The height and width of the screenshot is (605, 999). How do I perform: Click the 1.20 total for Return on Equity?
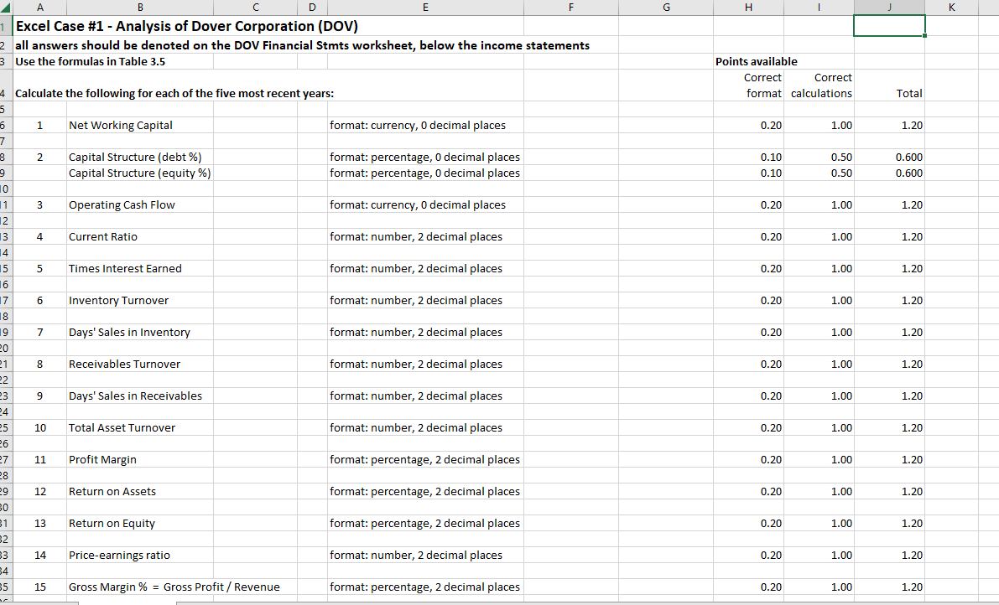coord(889,523)
